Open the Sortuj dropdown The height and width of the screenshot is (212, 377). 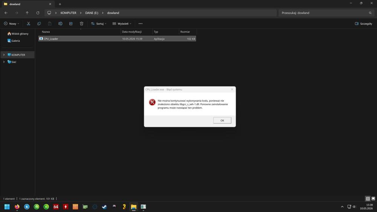click(98, 23)
